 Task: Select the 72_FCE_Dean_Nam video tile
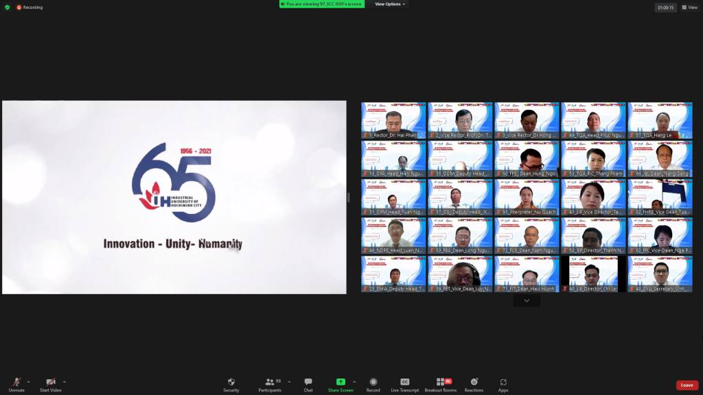tap(527, 236)
